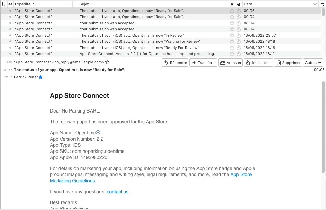Click the Transférer button
Screen dimensions: 326x210
point(203,63)
